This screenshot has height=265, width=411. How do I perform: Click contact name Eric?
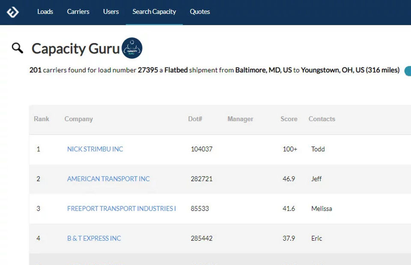[x=317, y=238]
